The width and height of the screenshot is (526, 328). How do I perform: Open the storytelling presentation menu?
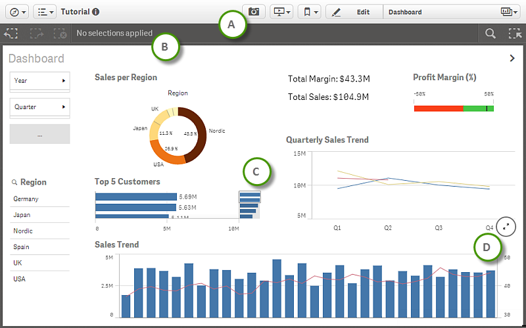tap(281, 12)
